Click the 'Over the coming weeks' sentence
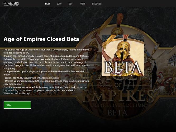176x132 pixels. click(x=45, y=89)
